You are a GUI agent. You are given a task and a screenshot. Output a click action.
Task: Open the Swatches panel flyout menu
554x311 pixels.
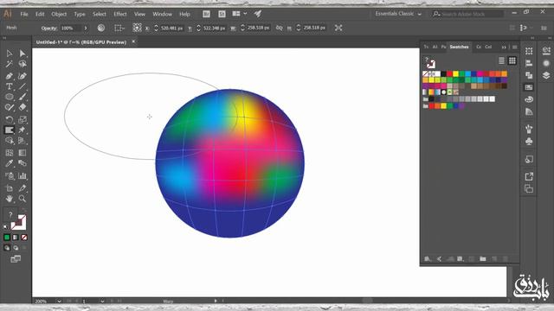pyautogui.click(x=515, y=47)
